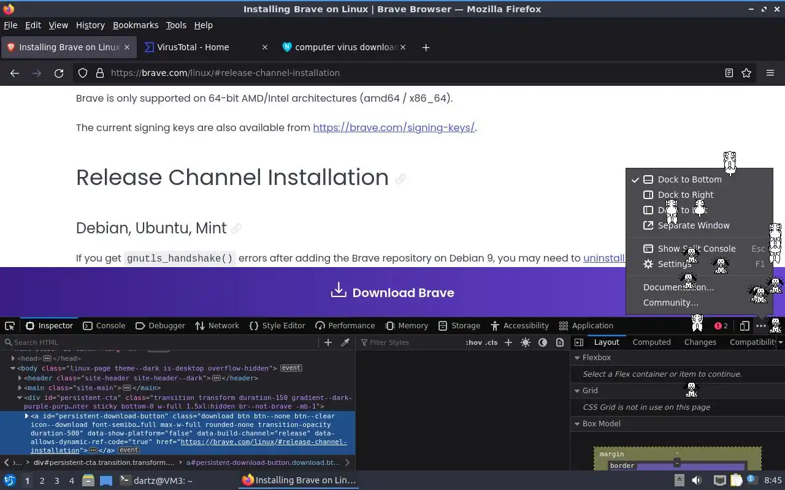Choose Separate Window in DevTools menu
The height and width of the screenshot is (490, 785).
coord(699,225)
